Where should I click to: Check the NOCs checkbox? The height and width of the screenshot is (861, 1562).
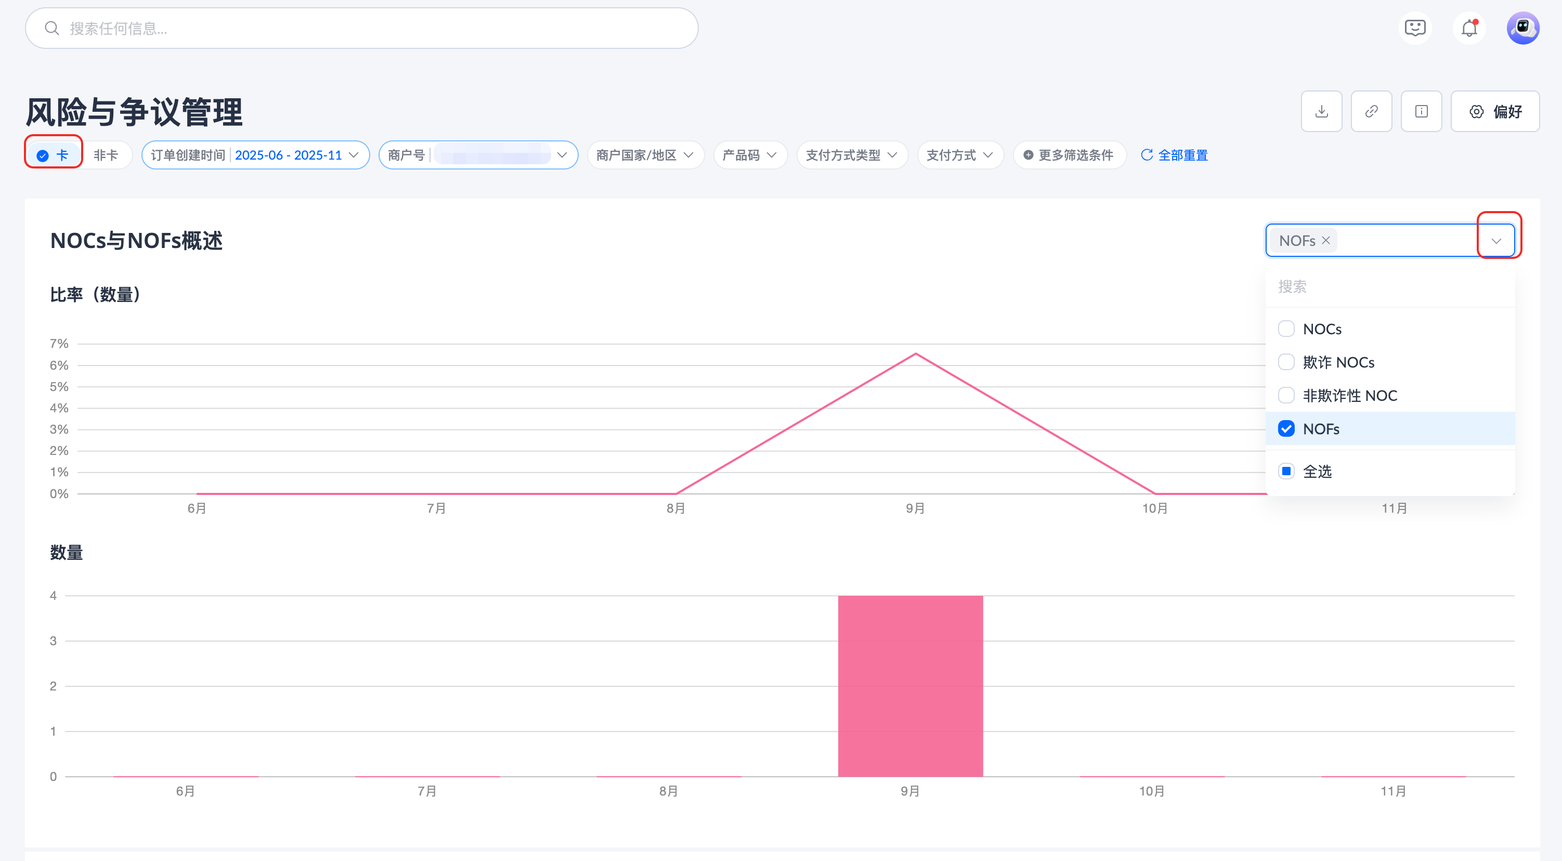1286,329
